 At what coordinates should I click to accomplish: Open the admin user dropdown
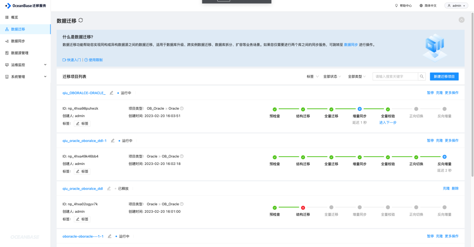456,5
